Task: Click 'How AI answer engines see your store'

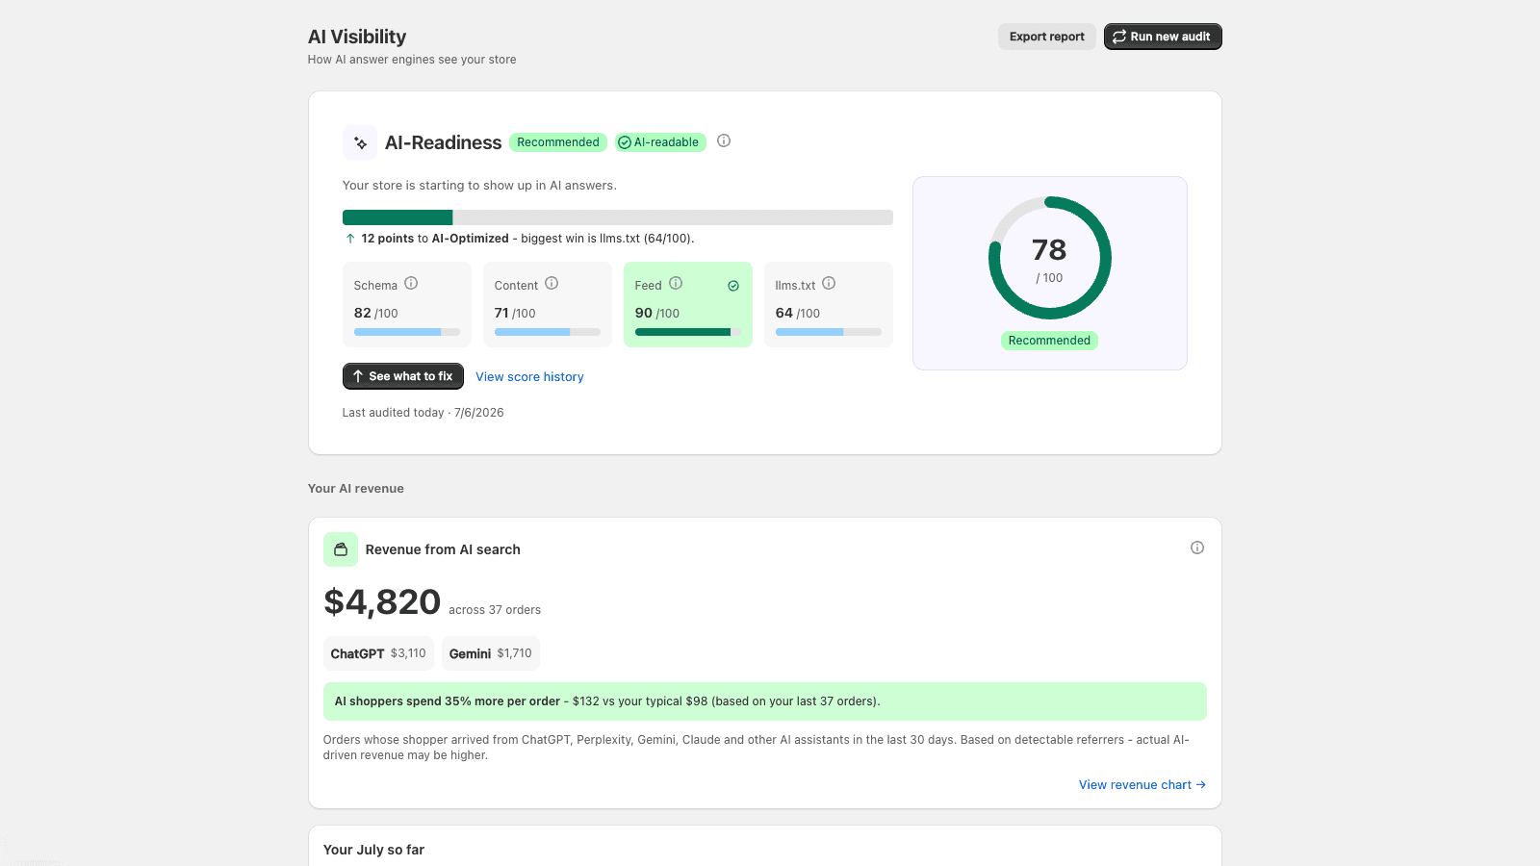Action: tap(412, 60)
